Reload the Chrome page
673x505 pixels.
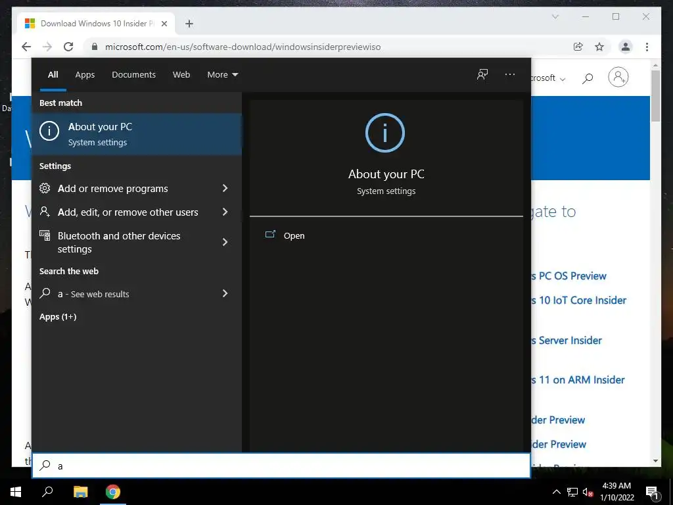pyautogui.click(x=68, y=47)
